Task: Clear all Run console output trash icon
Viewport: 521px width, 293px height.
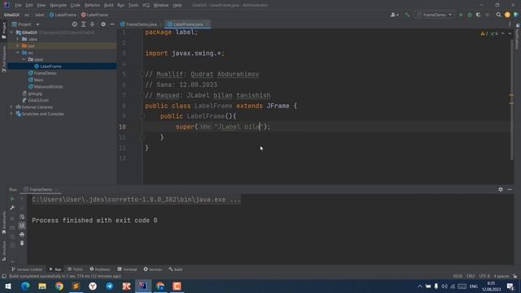Action: click(x=22, y=243)
